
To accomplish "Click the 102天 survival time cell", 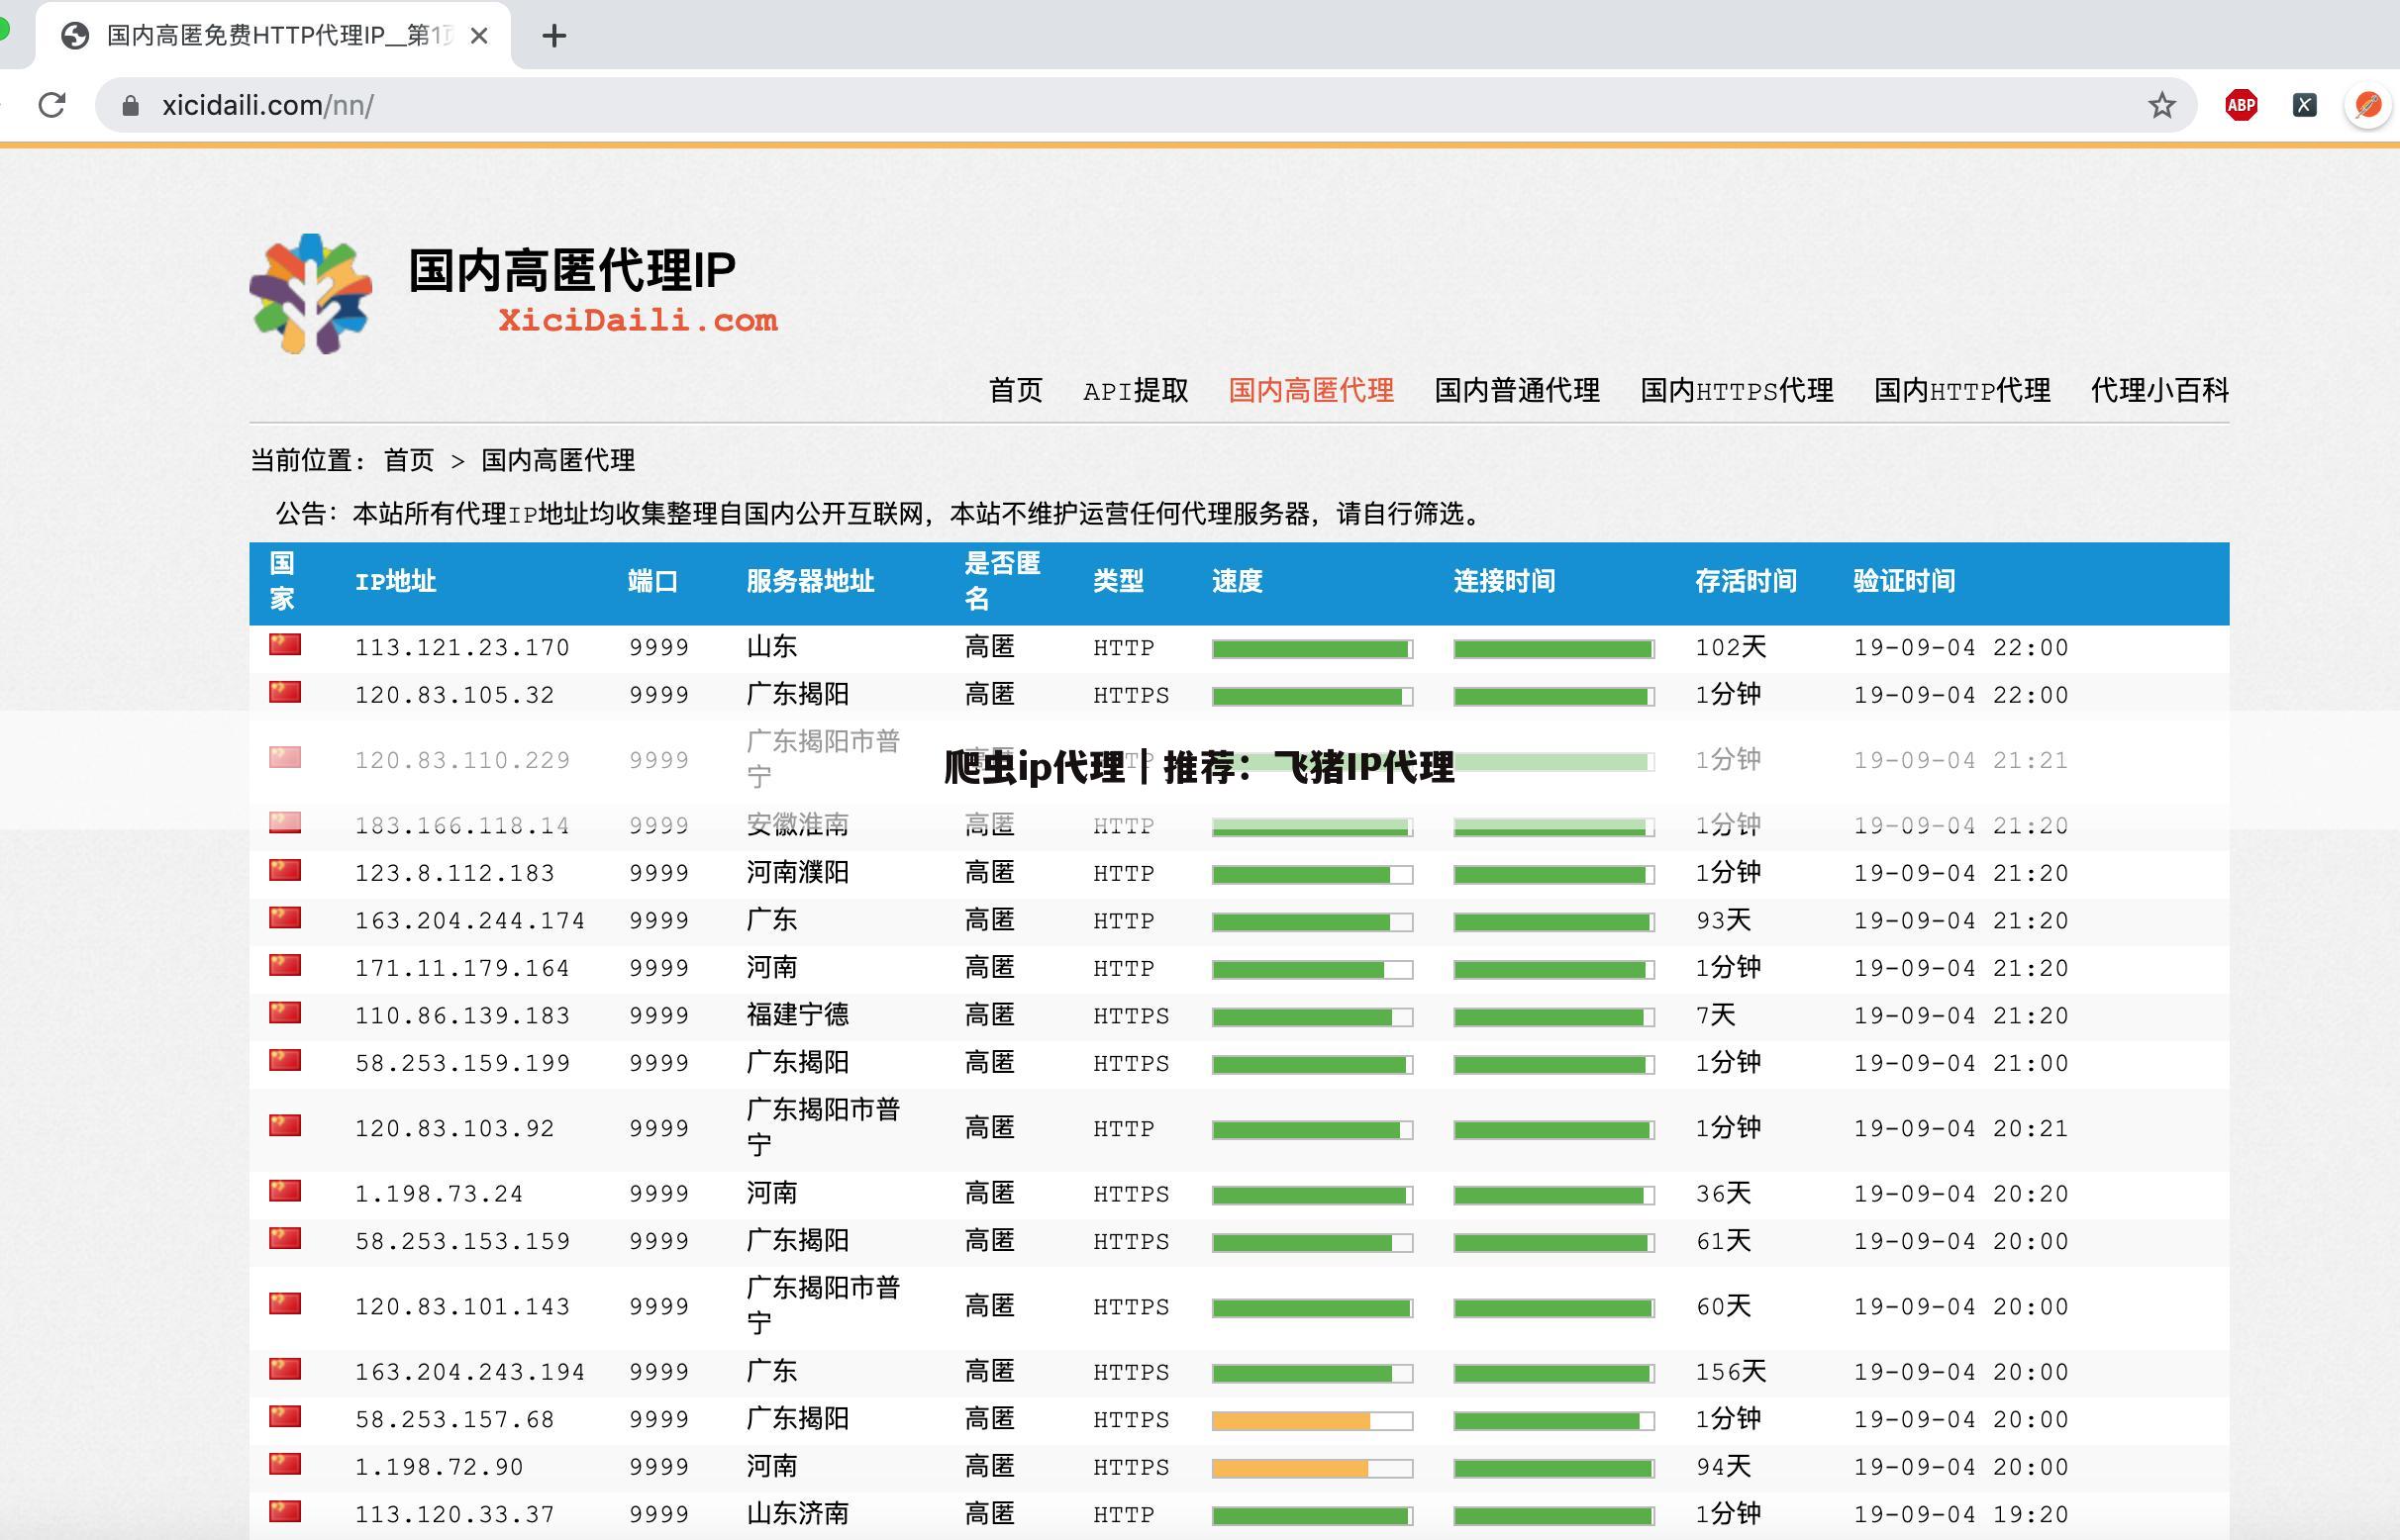I will coord(1731,647).
